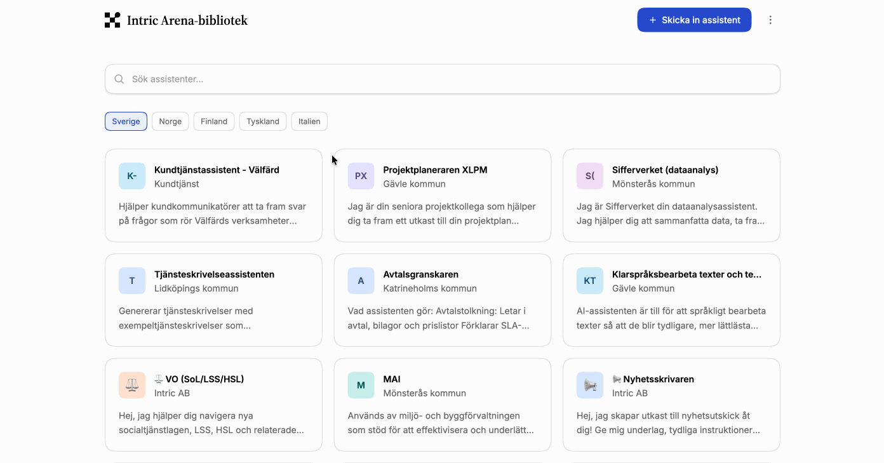This screenshot has height=463, width=884.
Task: Open the Avtalsgranskaren assistant title
Action: (420, 274)
